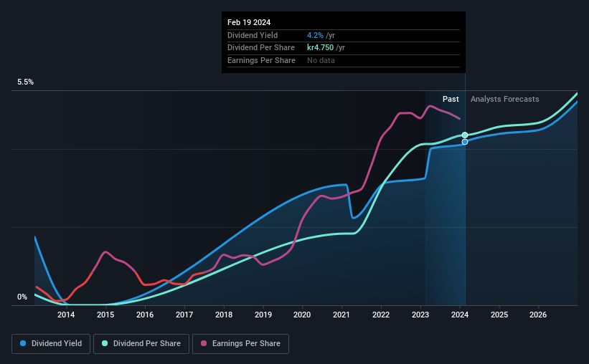Screen dimensions: 589x364
Task: Click the 2015 x-axis label
Action: [105, 315]
